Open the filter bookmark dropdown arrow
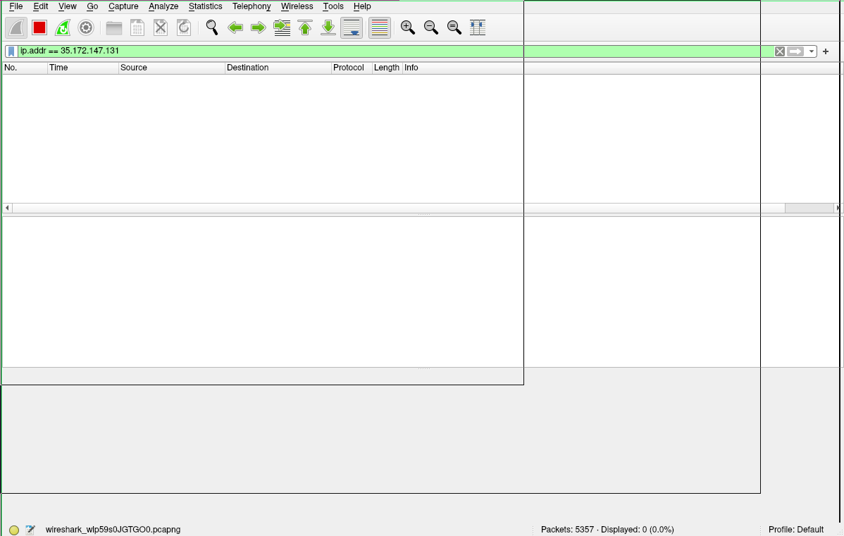 pyautogui.click(x=11, y=51)
